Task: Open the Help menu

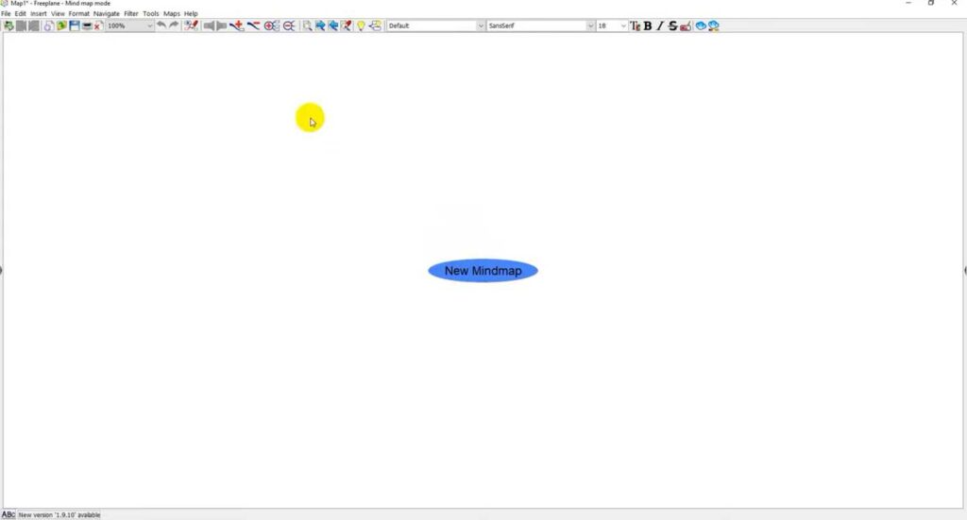Action: click(191, 13)
